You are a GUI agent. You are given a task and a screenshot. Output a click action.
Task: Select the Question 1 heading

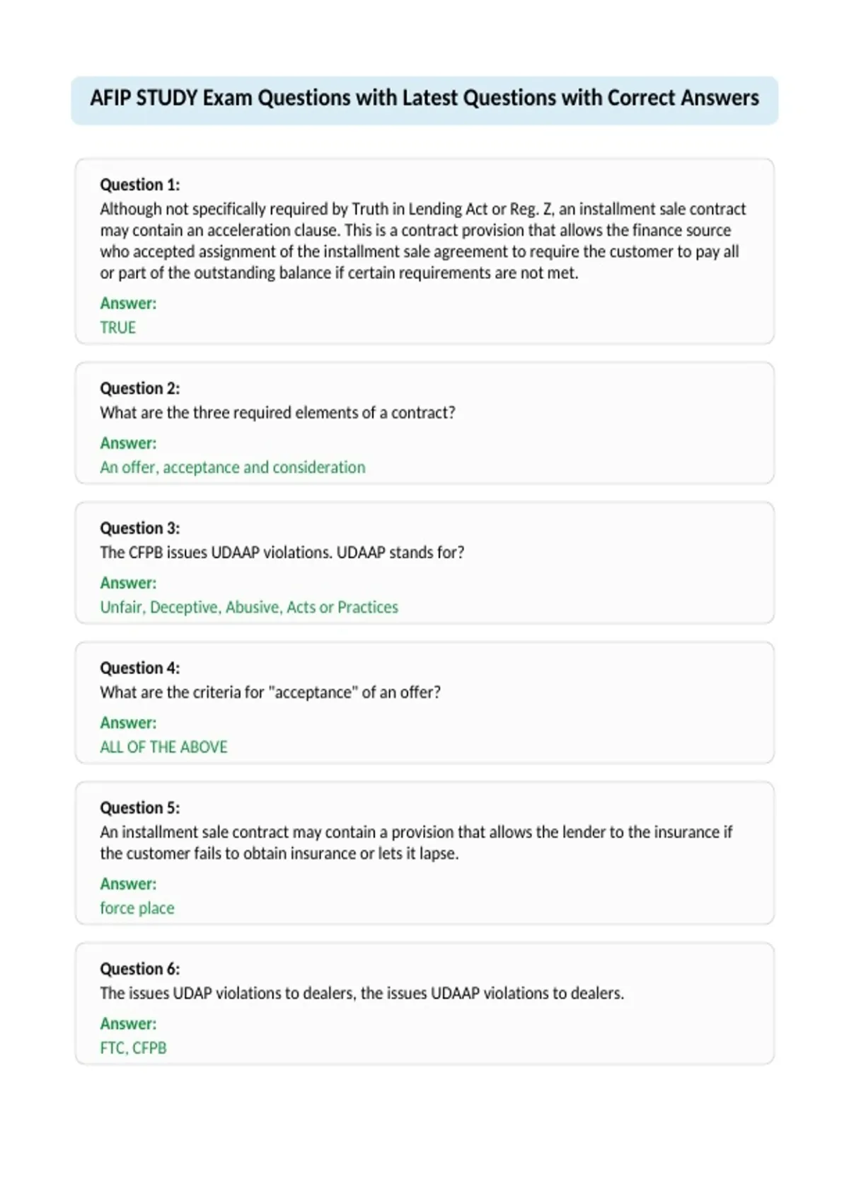click(x=140, y=185)
